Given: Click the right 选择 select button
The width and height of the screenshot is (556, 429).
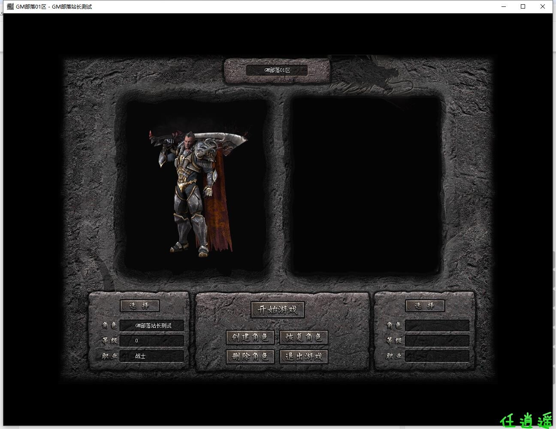Looking at the screenshot, I should coord(425,306).
